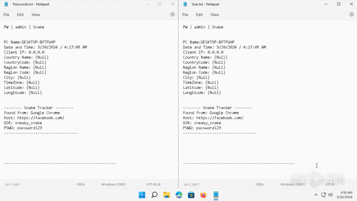The image size is (357, 201).
Task: Launch Firefox from taskbar
Action: pos(204,195)
